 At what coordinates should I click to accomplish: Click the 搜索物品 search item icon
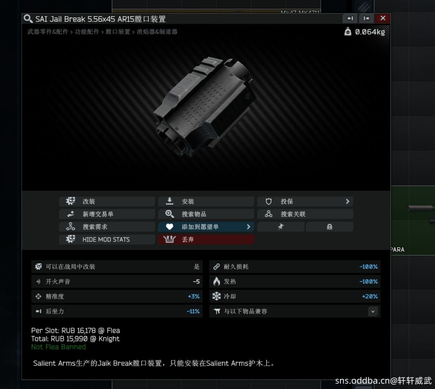pos(170,214)
